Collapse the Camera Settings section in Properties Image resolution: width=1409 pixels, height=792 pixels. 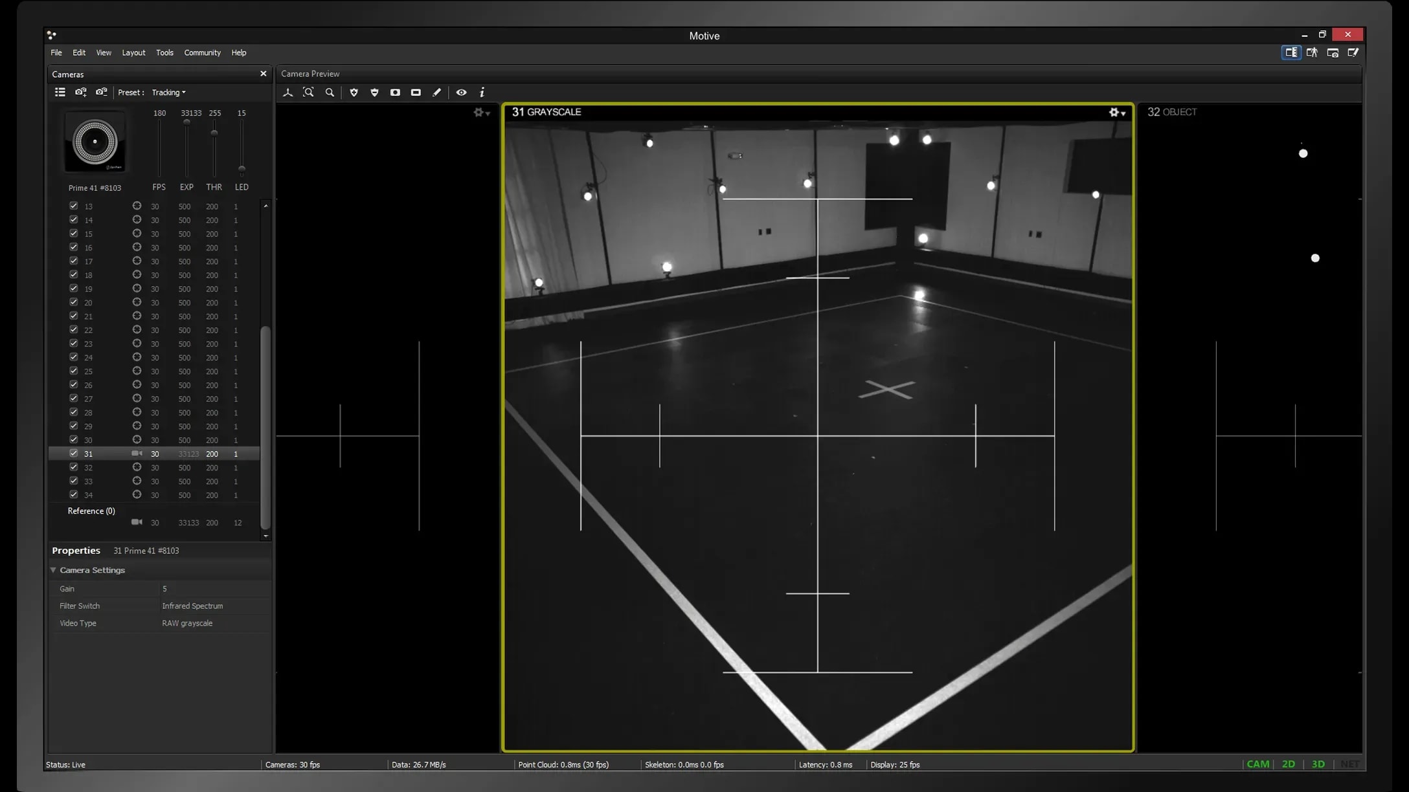pyautogui.click(x=54, y=570)
